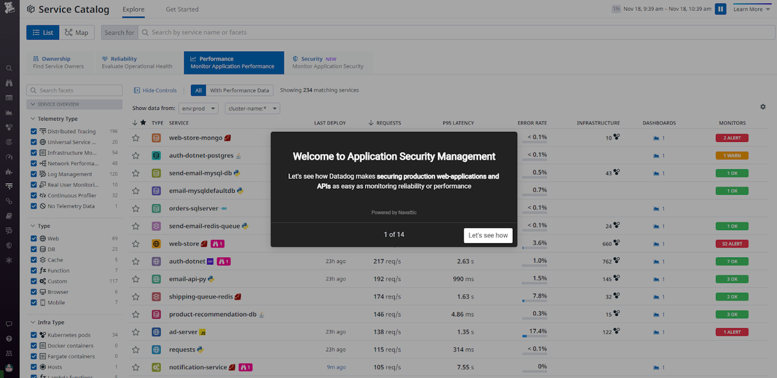Click the pause live data button
777x378 pixels.
click(x=720, y=9)
